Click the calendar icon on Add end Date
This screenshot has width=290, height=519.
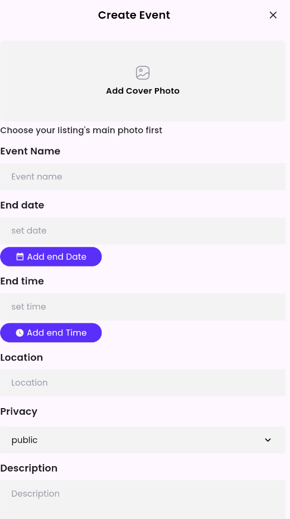coord(20,256)
